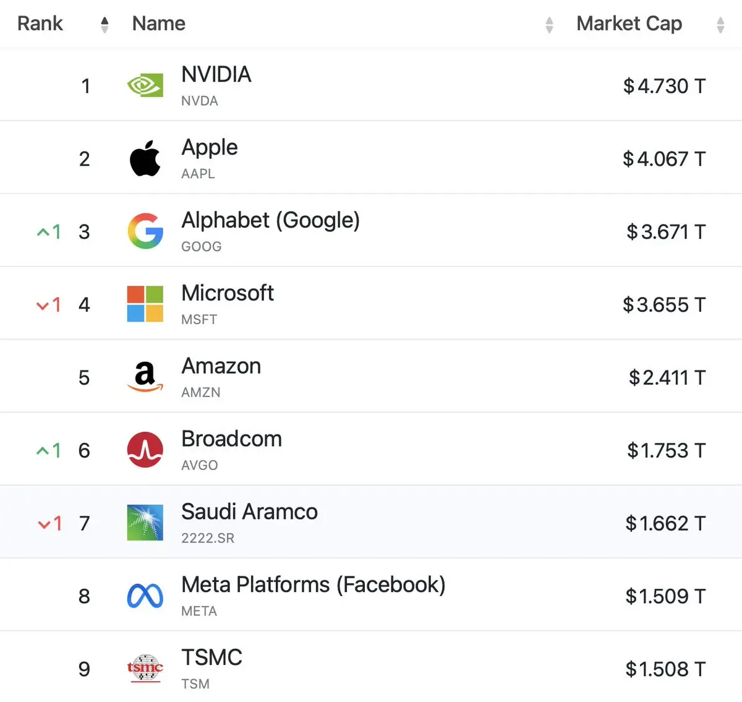Sort table using Name column arrows
This screenshot has height=702, width=742.
[549, 25]
